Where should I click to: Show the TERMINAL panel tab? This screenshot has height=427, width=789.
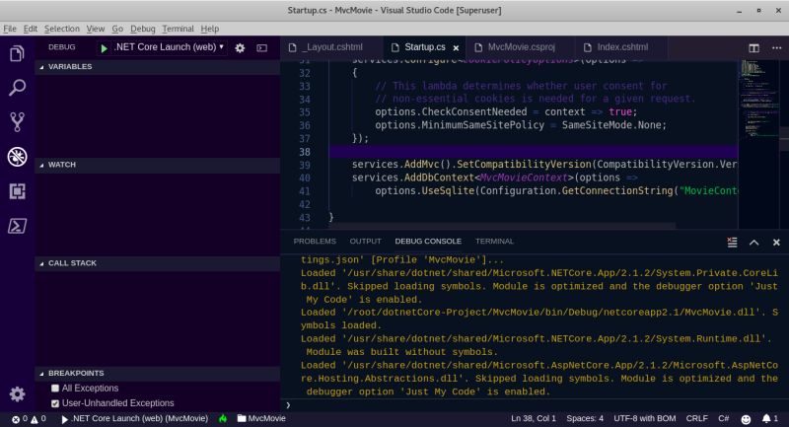click(x=494, y=242)
